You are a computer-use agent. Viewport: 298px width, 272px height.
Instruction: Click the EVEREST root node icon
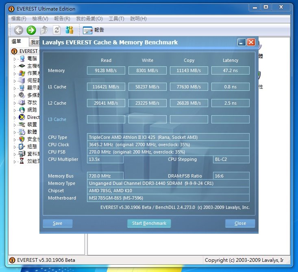(x=14, y=51)
